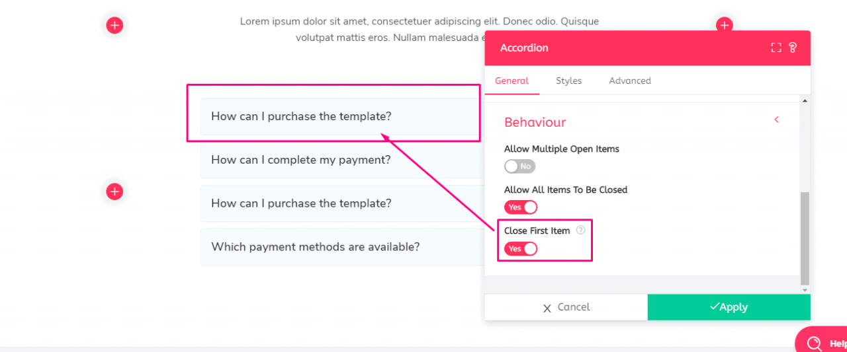847x352 pixels.
Task: Disable Allow All Items To Be Closed
Action: point(521,207)
